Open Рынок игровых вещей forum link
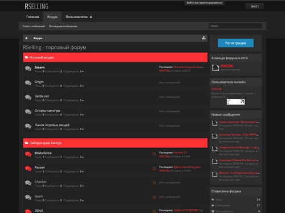Viewport: 285px width, 213px height. click(52, 125)
